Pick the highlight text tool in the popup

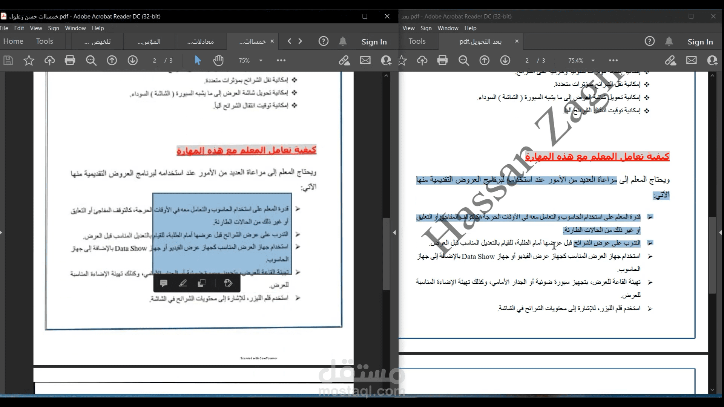183,283
